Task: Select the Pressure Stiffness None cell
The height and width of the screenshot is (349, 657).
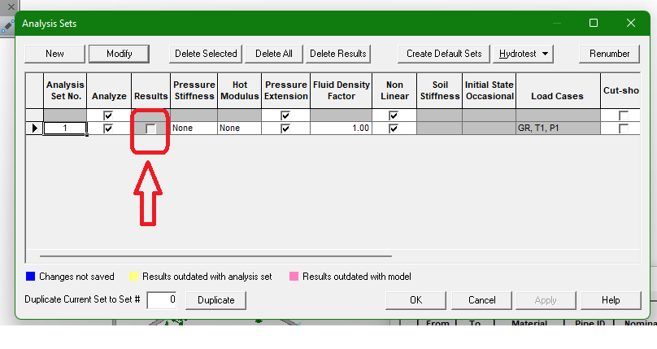Action: coord(194,129)
